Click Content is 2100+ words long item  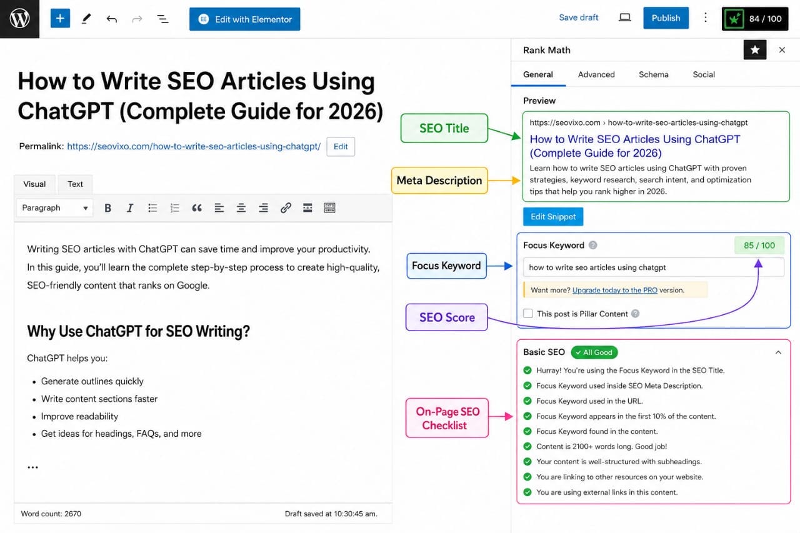(602, 447)
